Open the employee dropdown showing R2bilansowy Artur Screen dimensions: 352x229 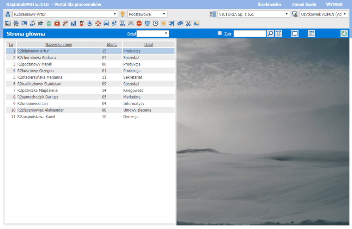click(65, 14)
